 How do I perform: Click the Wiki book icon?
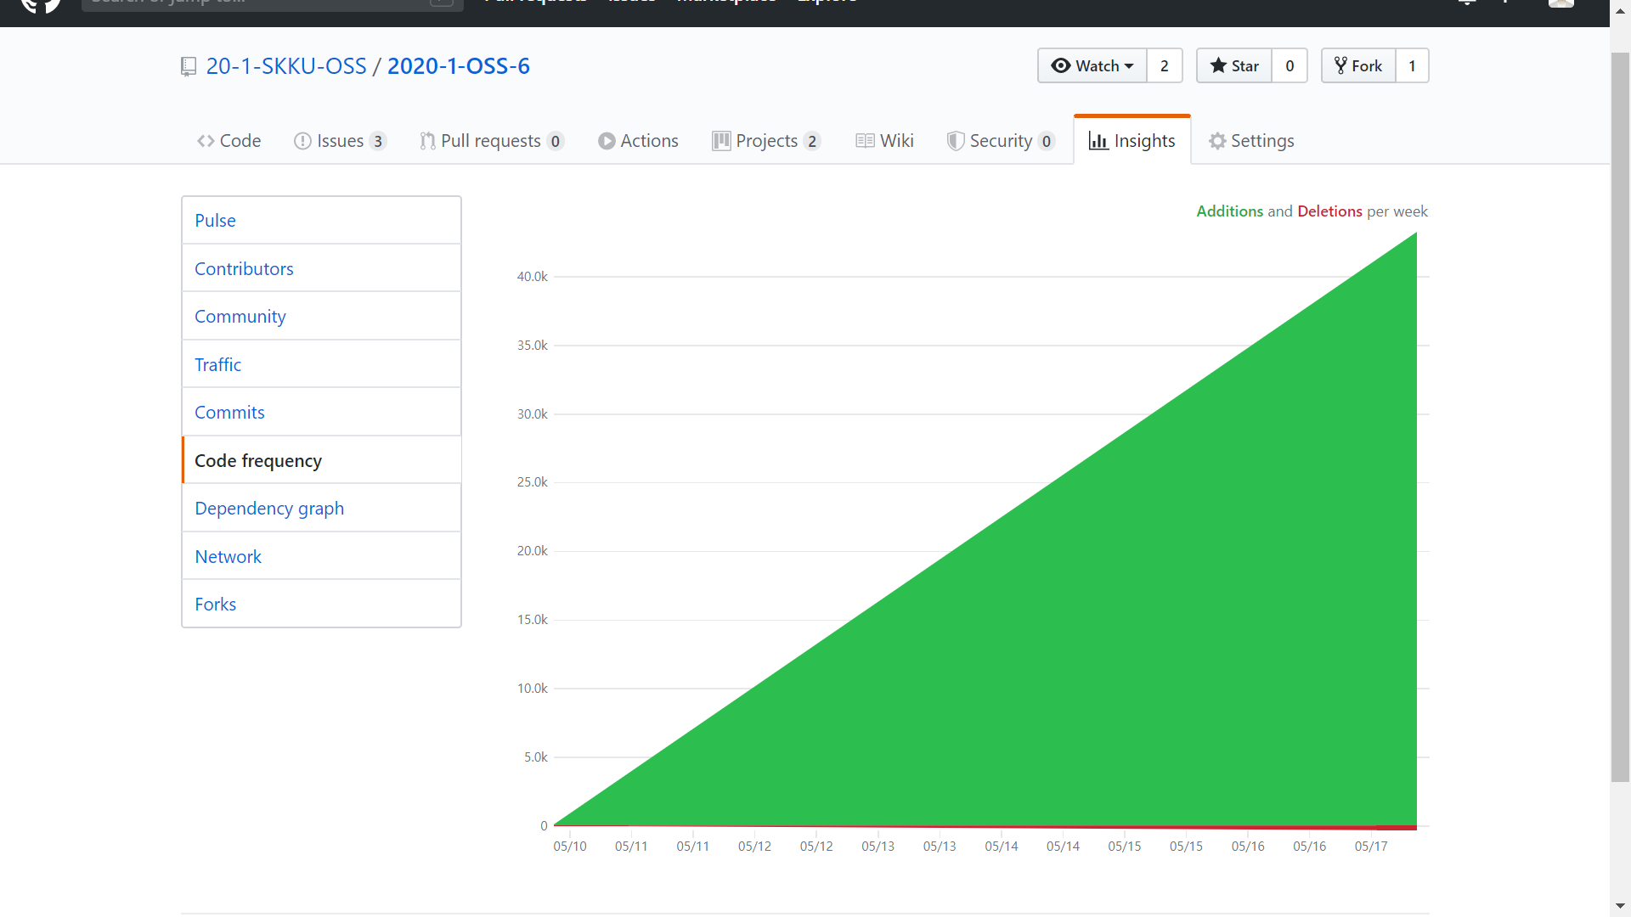point(865,141)
